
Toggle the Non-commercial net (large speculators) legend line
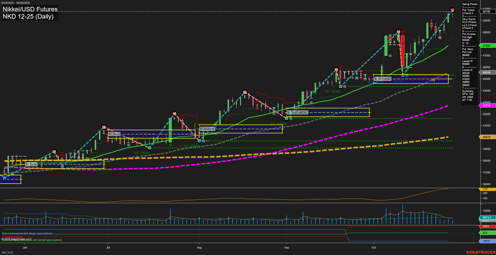pyautogui.click(x=27, y=233)
